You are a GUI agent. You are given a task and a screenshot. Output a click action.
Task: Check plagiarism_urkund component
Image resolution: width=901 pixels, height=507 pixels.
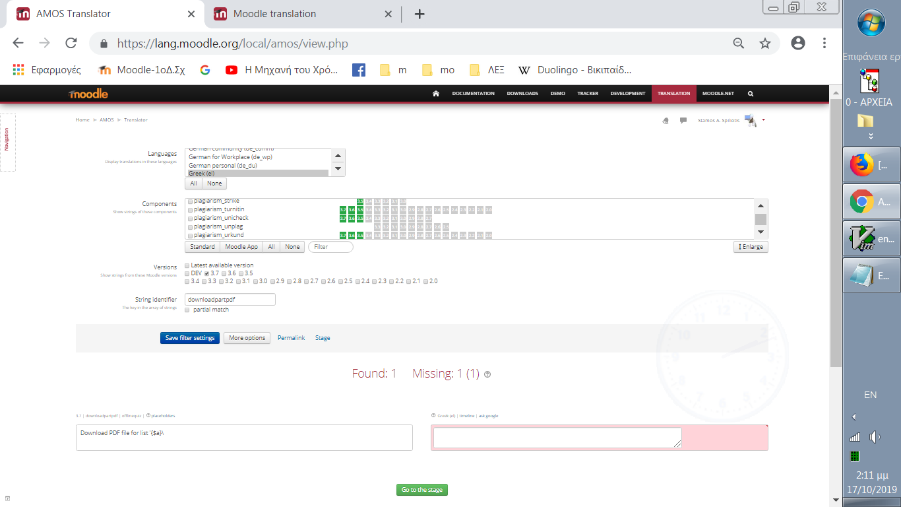click(191, 236)
